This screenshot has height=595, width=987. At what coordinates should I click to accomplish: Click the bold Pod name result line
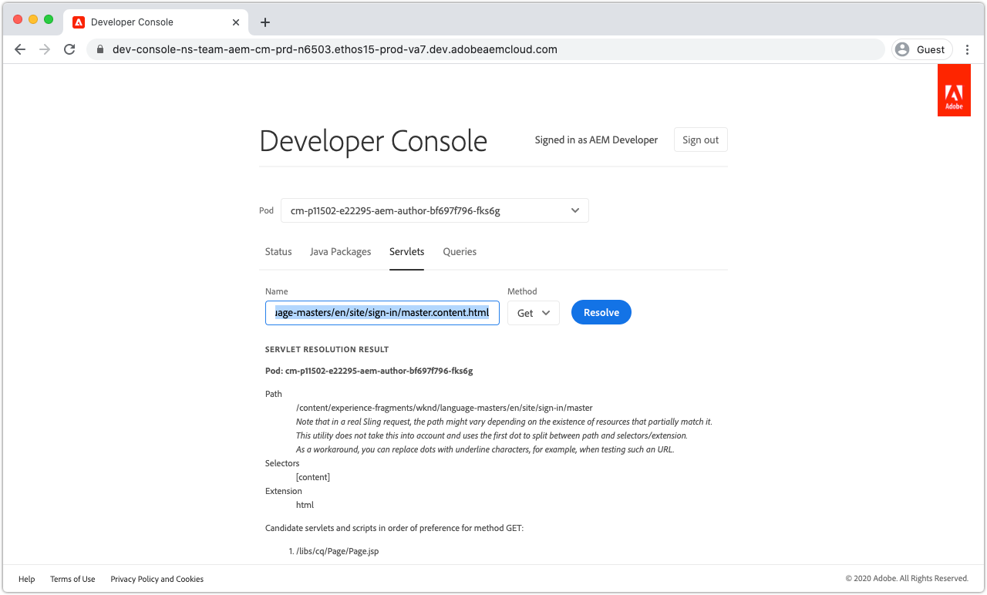tap(369, 371)
